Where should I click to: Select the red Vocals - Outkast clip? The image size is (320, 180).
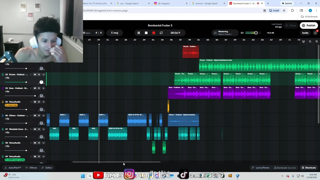pos(190,51)
